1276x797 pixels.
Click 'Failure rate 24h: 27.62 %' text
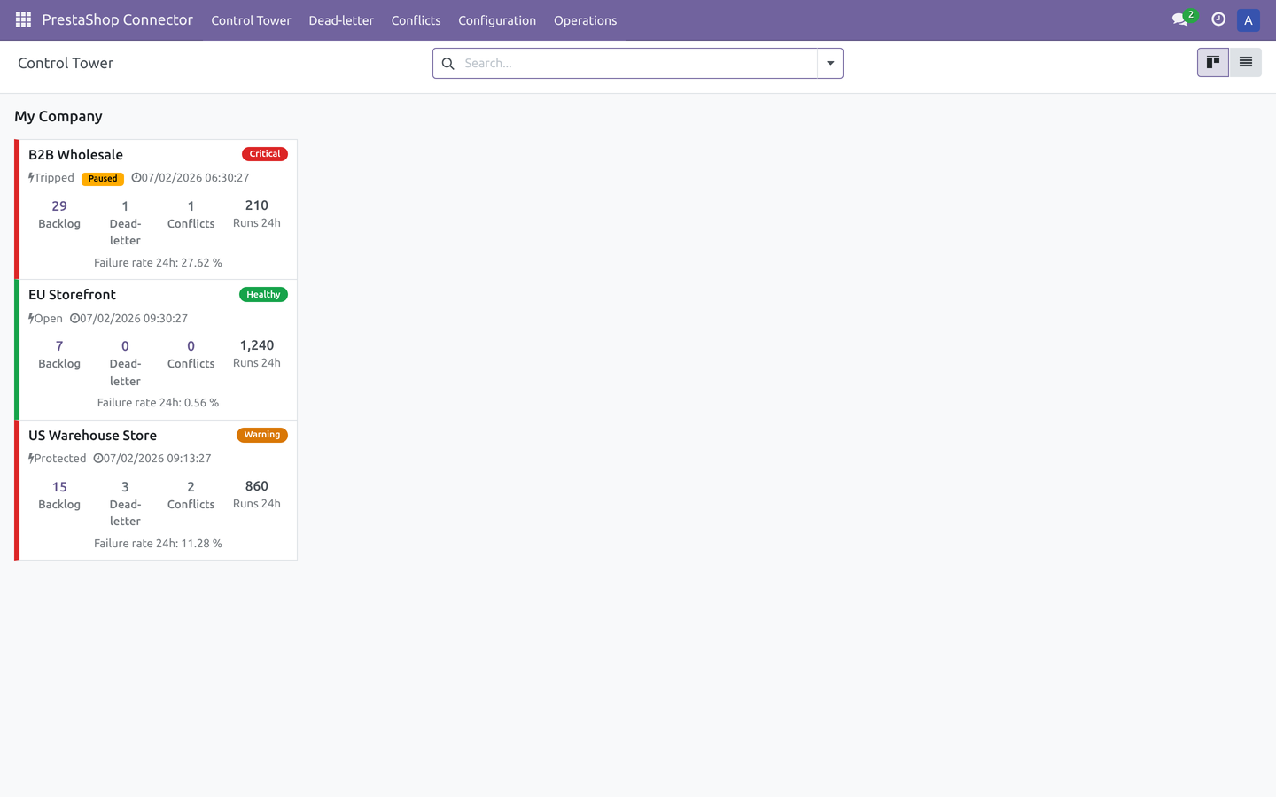158,263
